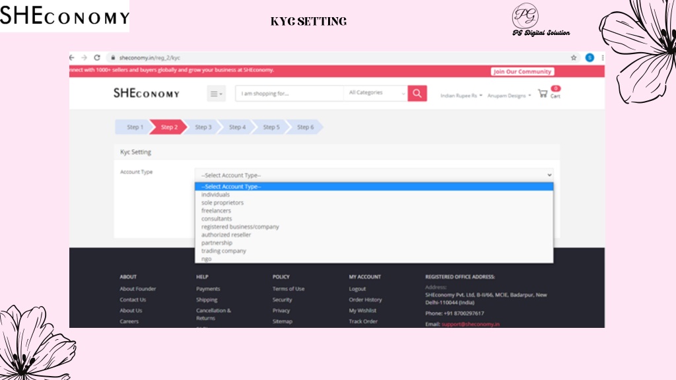Go to Step 1 in progress bar

click(134, 127)
